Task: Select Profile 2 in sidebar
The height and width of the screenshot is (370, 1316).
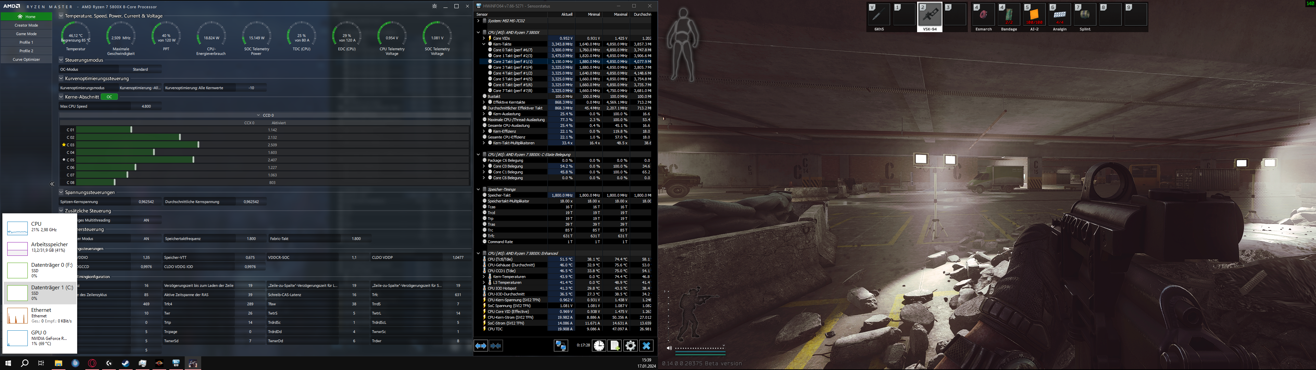Action: pos(26,51)
